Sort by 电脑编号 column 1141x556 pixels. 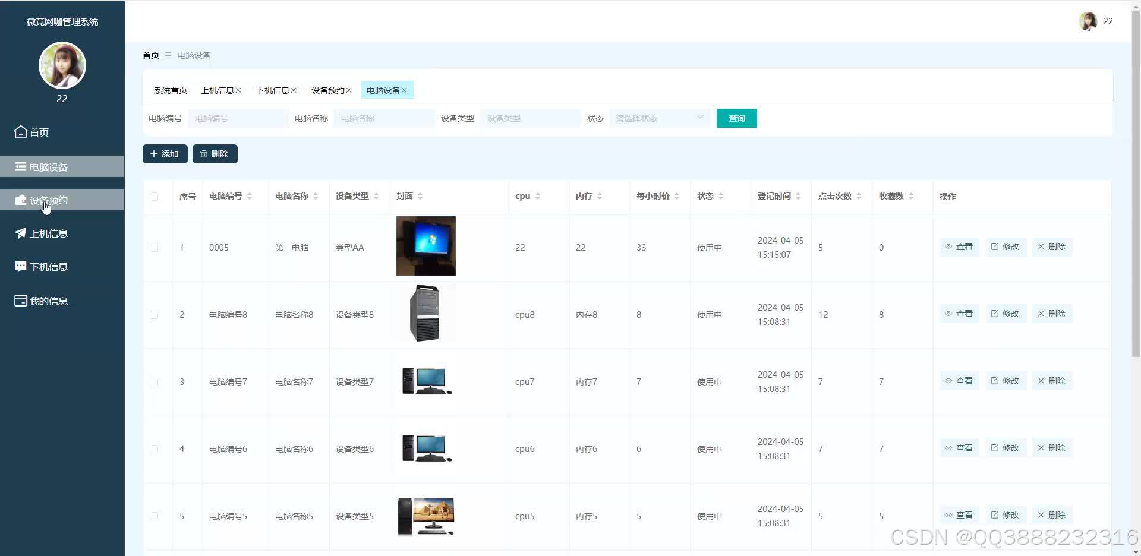coord(250,196)
